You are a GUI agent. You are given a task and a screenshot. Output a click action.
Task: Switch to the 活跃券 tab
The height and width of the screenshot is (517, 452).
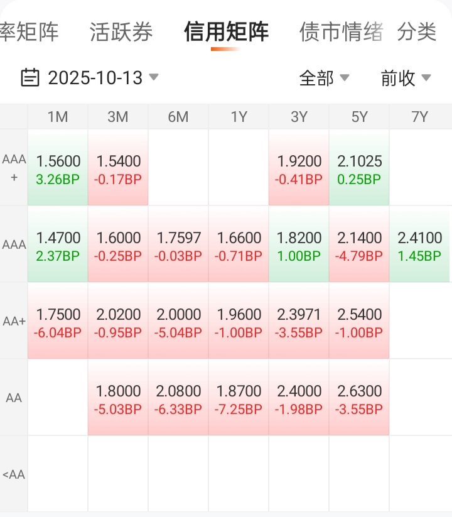[121, 32]
